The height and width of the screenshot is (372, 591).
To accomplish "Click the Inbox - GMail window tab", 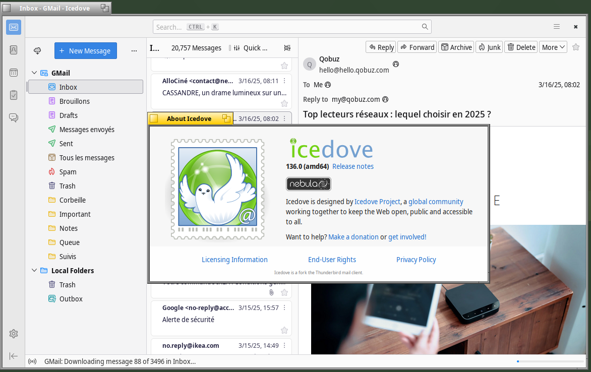I will 55,8.
